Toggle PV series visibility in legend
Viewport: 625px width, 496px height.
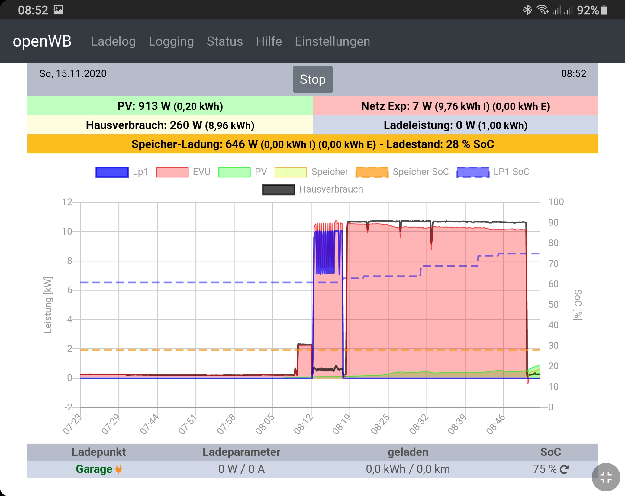[x=234, y=172]
